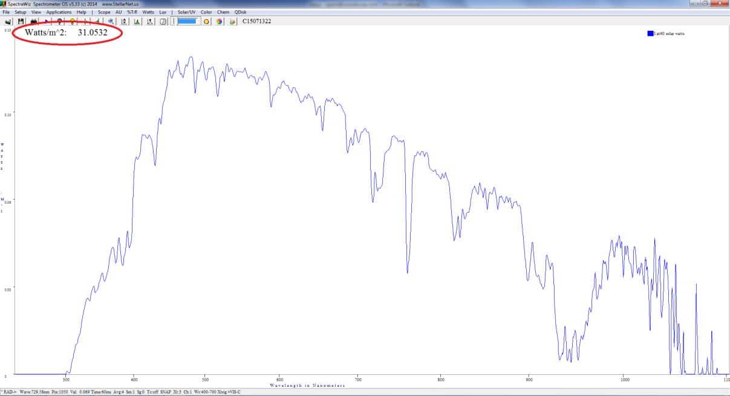
Task: Click the blue progress bar in toolbar
Action: [187, 21]
